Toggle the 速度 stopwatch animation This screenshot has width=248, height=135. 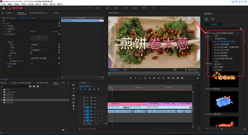coord(6,32)
